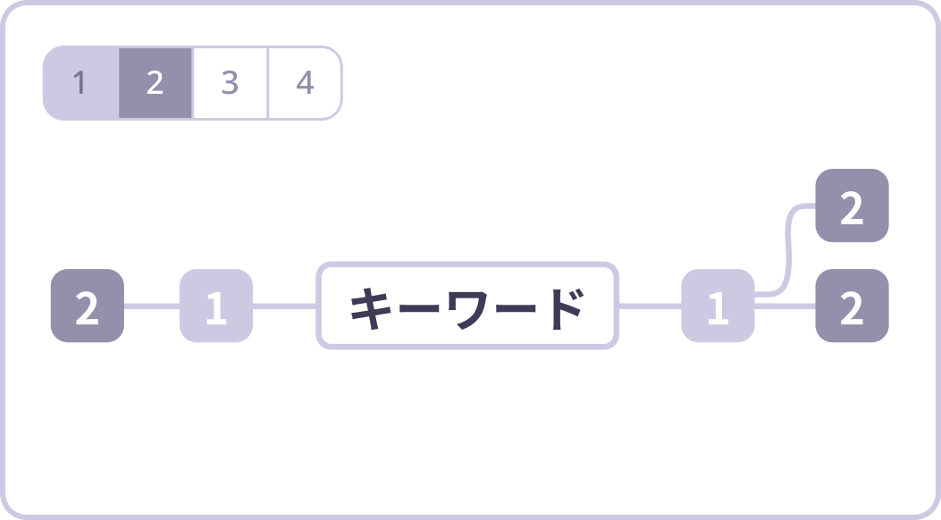Viewport: 941px width, 520px height.
Task: Click the line joining left node 1 to キーワード
Action: (x=284, y=306)
